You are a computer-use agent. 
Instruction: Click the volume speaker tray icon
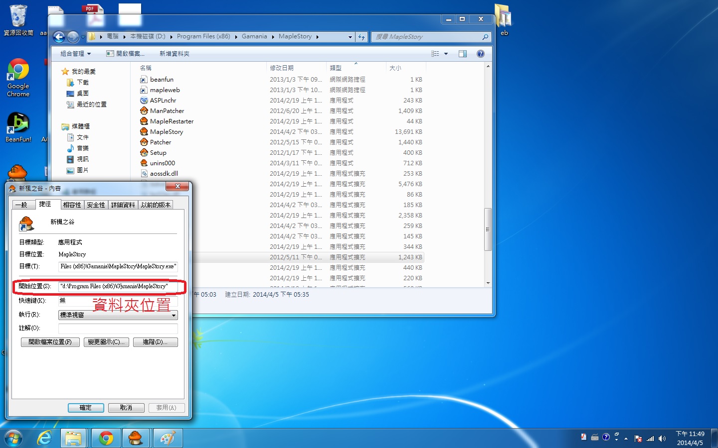click(662, 439)
